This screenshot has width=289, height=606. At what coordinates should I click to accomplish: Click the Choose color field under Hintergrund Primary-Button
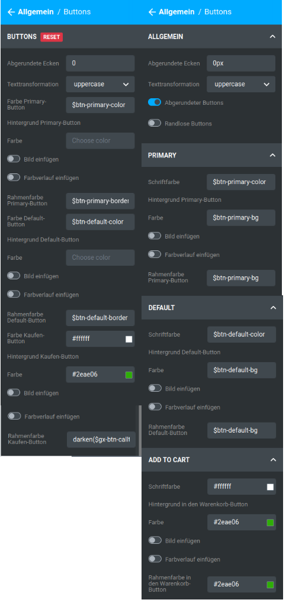pyautogui.click(x=100, y=141)
